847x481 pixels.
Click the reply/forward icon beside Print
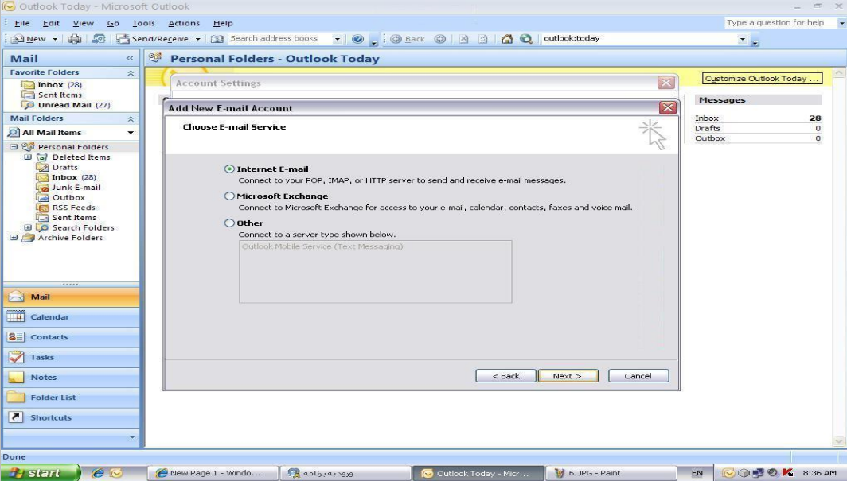point(99,39)
